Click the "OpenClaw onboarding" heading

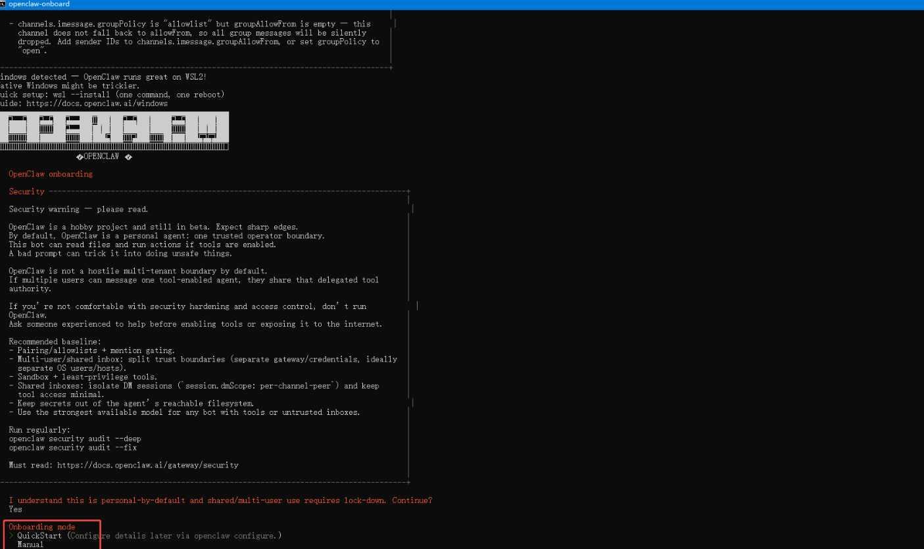[x=51, y=174]
